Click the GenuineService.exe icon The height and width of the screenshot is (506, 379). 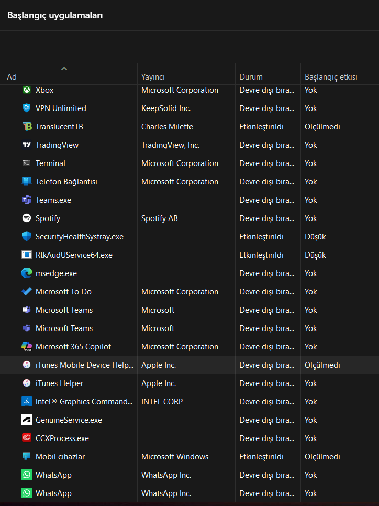pos(27,420)
